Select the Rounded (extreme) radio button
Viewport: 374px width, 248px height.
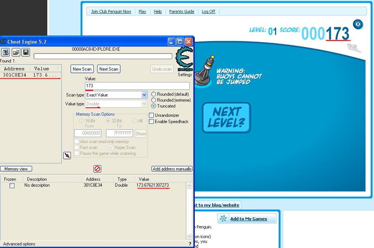click(154, 100)
